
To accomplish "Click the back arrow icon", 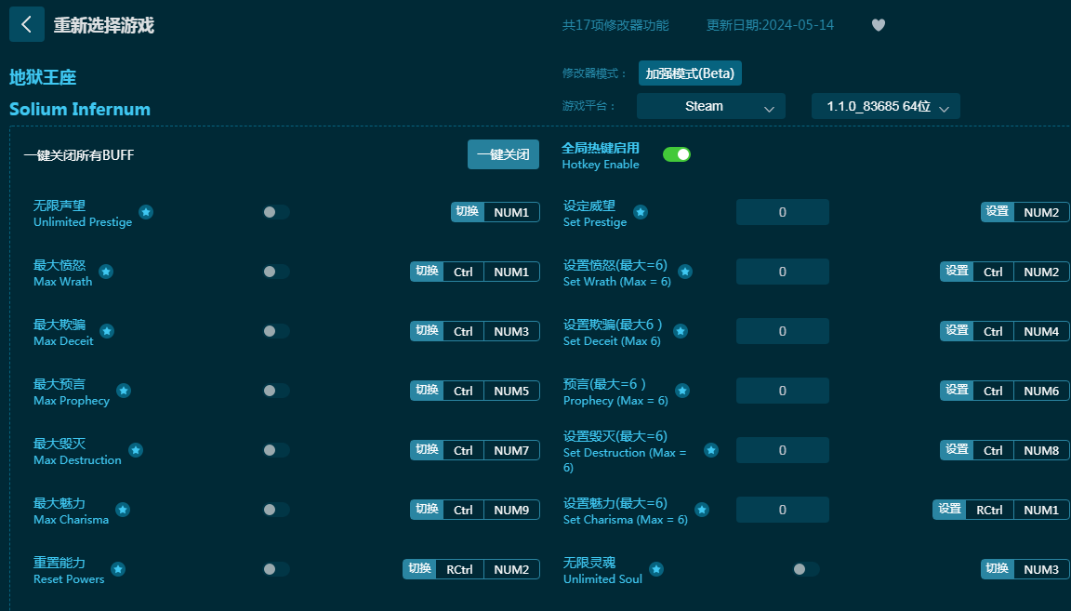I will [x=27, y=24].
